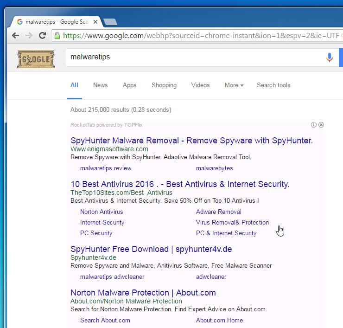
Task: Open the malwaretips adwcleaner sitelink
Action: pyautogui.click(x=112, y=277)
